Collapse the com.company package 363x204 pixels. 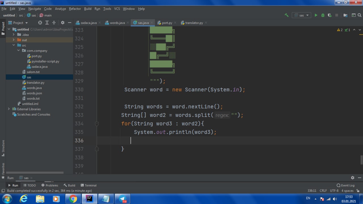(18, 51)
